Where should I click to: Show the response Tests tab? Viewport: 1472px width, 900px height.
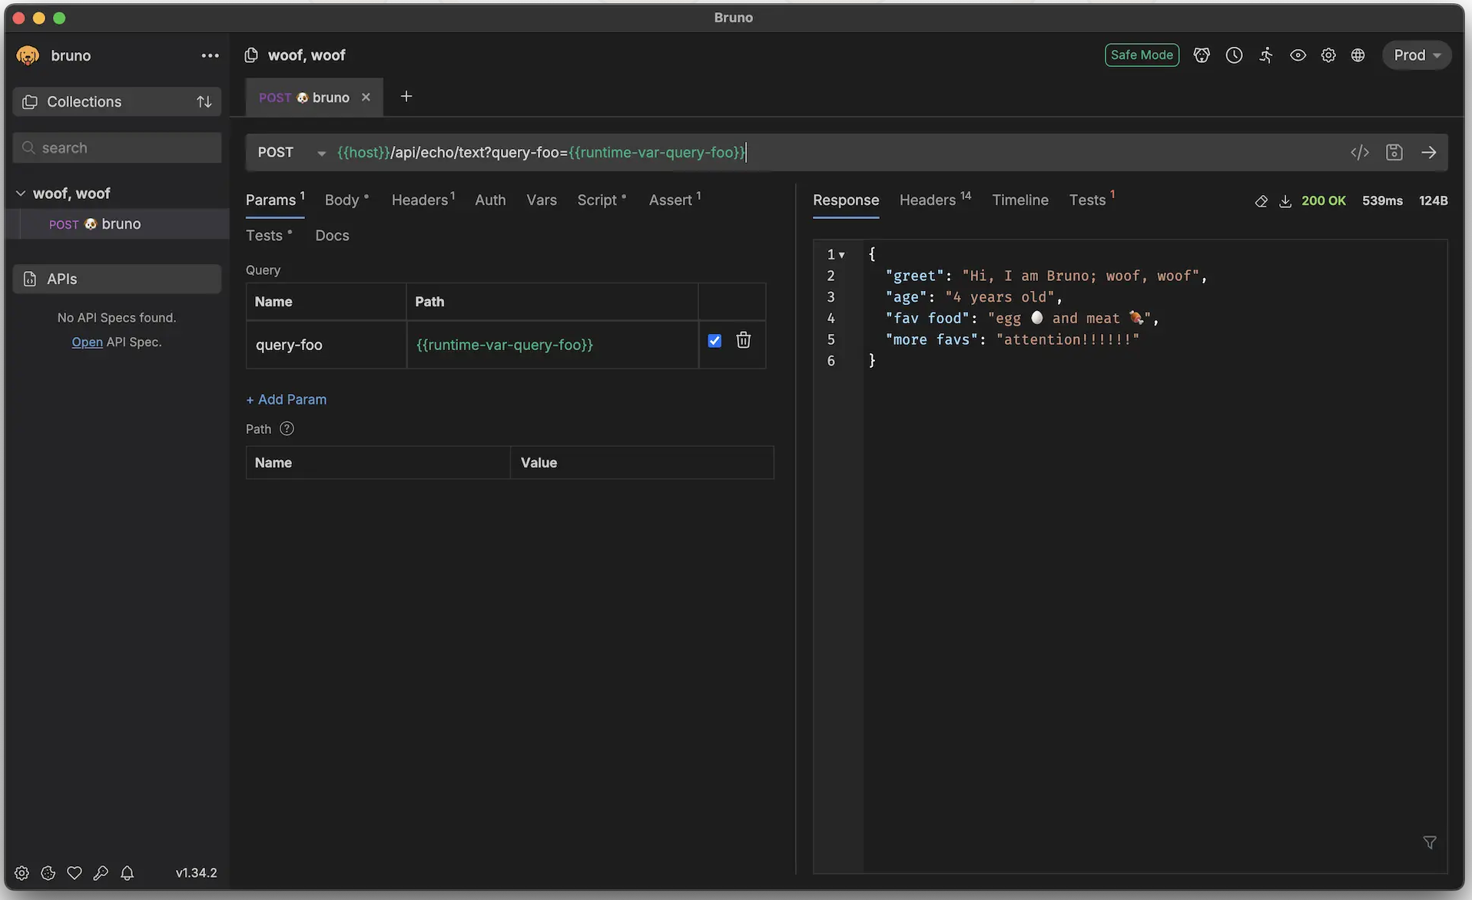pyautogui.click(x=1092, y=200)
